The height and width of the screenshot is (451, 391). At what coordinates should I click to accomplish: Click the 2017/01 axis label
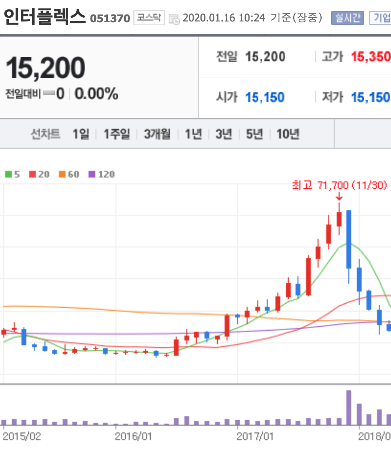click(255, 436)
